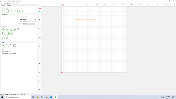
Task: Open the Offset Vector tool
Action: point(4,33)
